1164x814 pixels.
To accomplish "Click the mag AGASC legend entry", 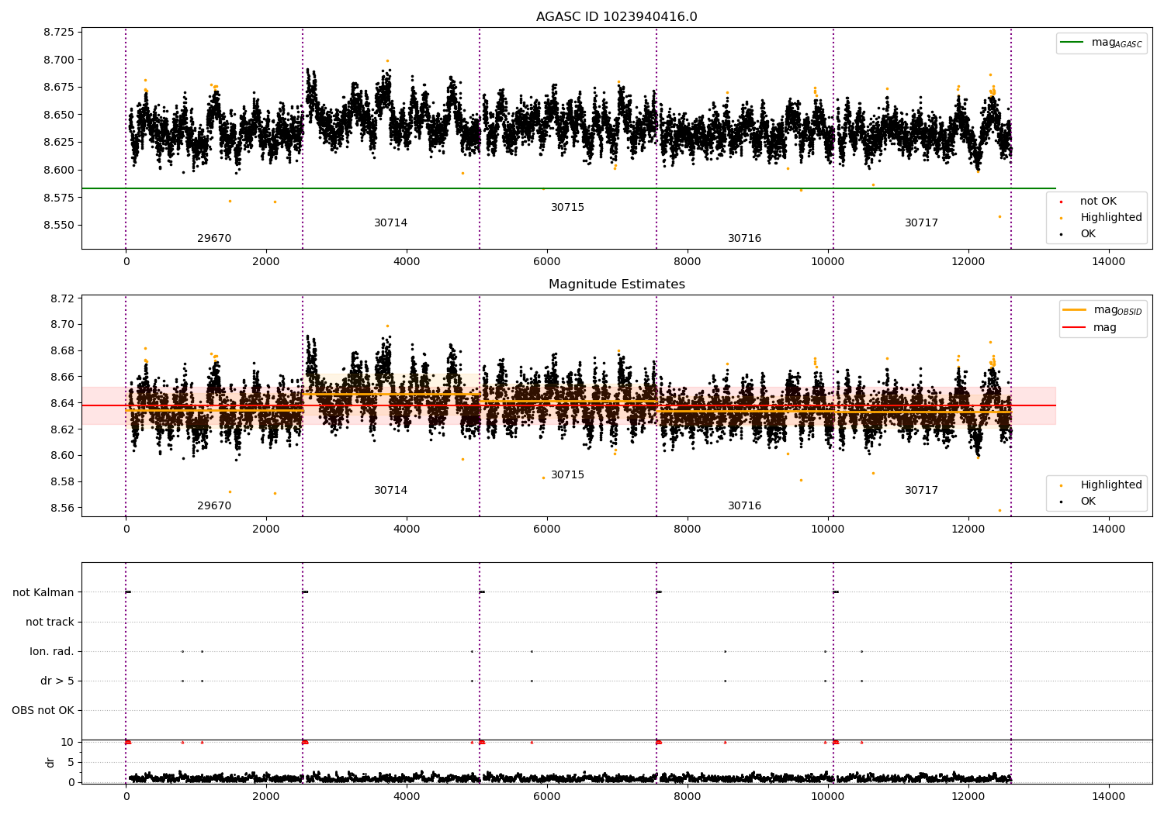I will coord(1101,43).
